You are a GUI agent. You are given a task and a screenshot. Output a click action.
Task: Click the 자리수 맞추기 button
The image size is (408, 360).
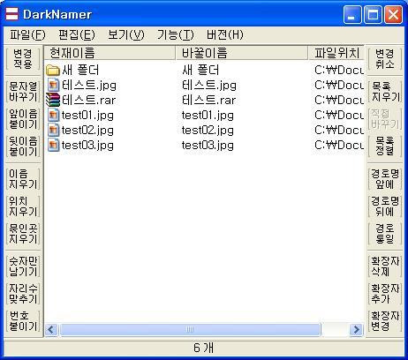tap(23, 294)
